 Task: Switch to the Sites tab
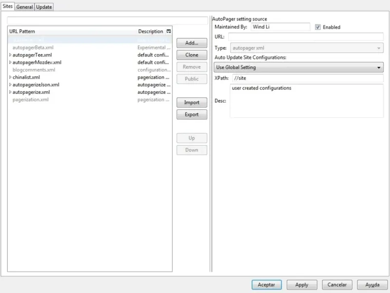point(7,6)
